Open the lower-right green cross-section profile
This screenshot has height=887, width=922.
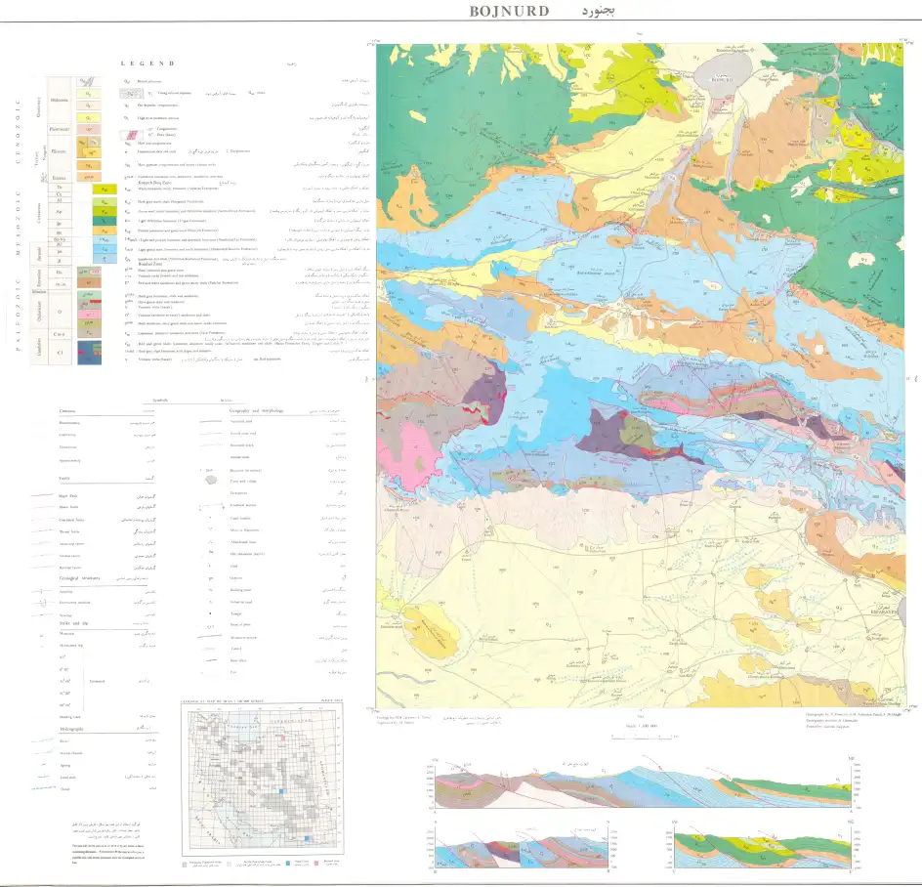763,846
